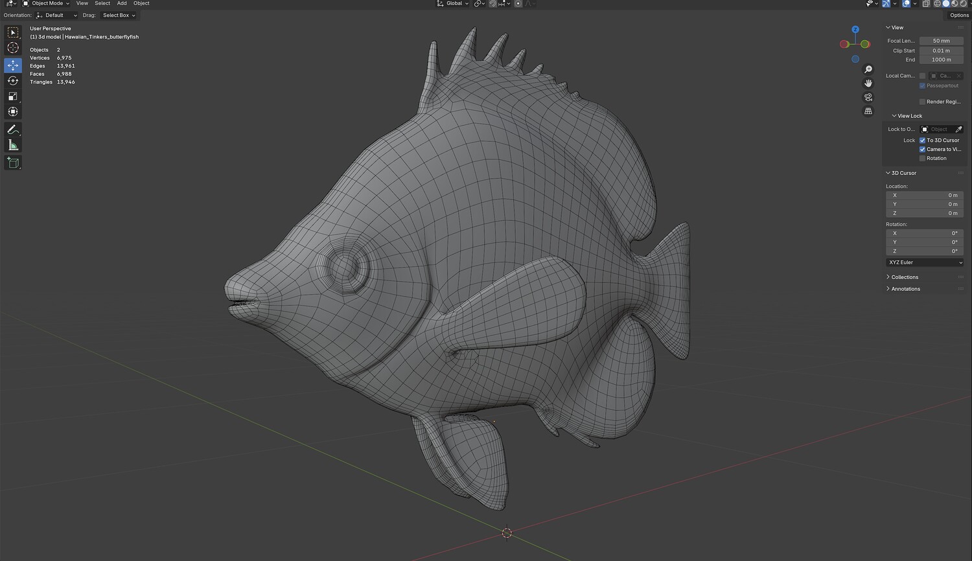Switch perspective/orthographic with grid icon
Screen dimensions: 972x561
point(868,111)
